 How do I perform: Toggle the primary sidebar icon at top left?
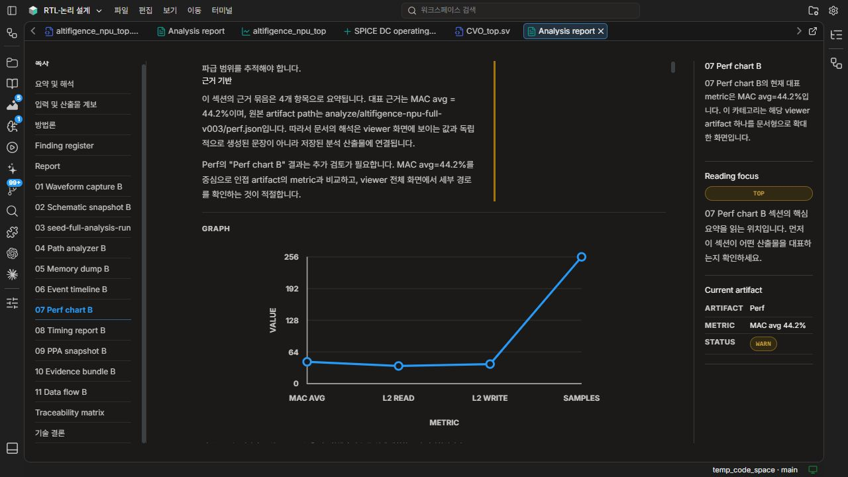(x=11, y=11)
